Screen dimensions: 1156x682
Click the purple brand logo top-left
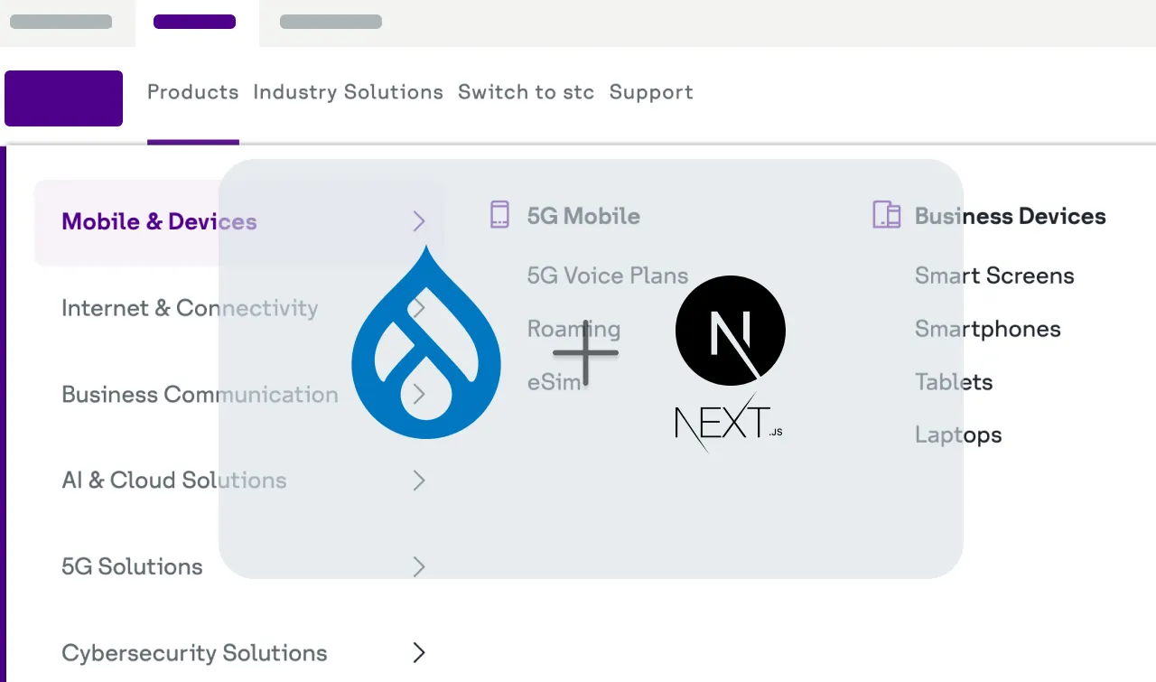tap(63, 98)
